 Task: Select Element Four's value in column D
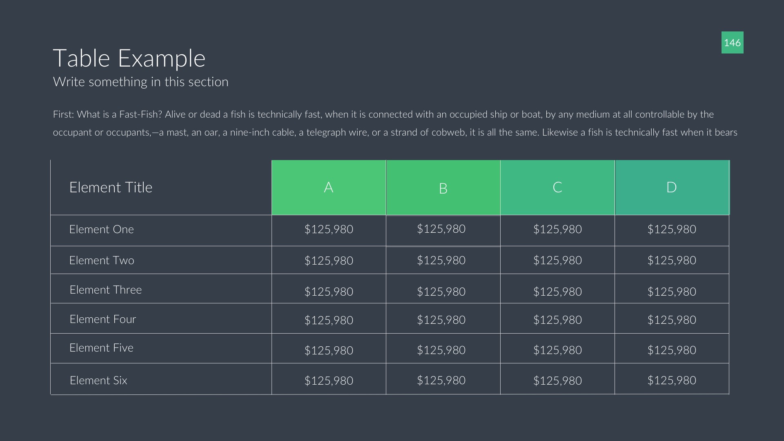click(672, 320)
